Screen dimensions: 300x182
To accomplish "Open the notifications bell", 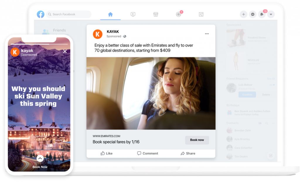I will [x=262, y=14].
